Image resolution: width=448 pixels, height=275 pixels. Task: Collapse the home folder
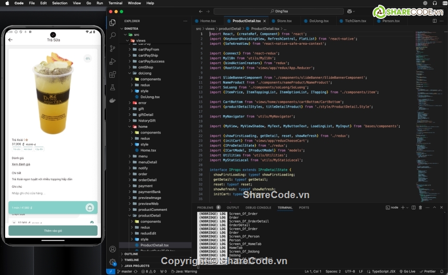tap(156, 126)
